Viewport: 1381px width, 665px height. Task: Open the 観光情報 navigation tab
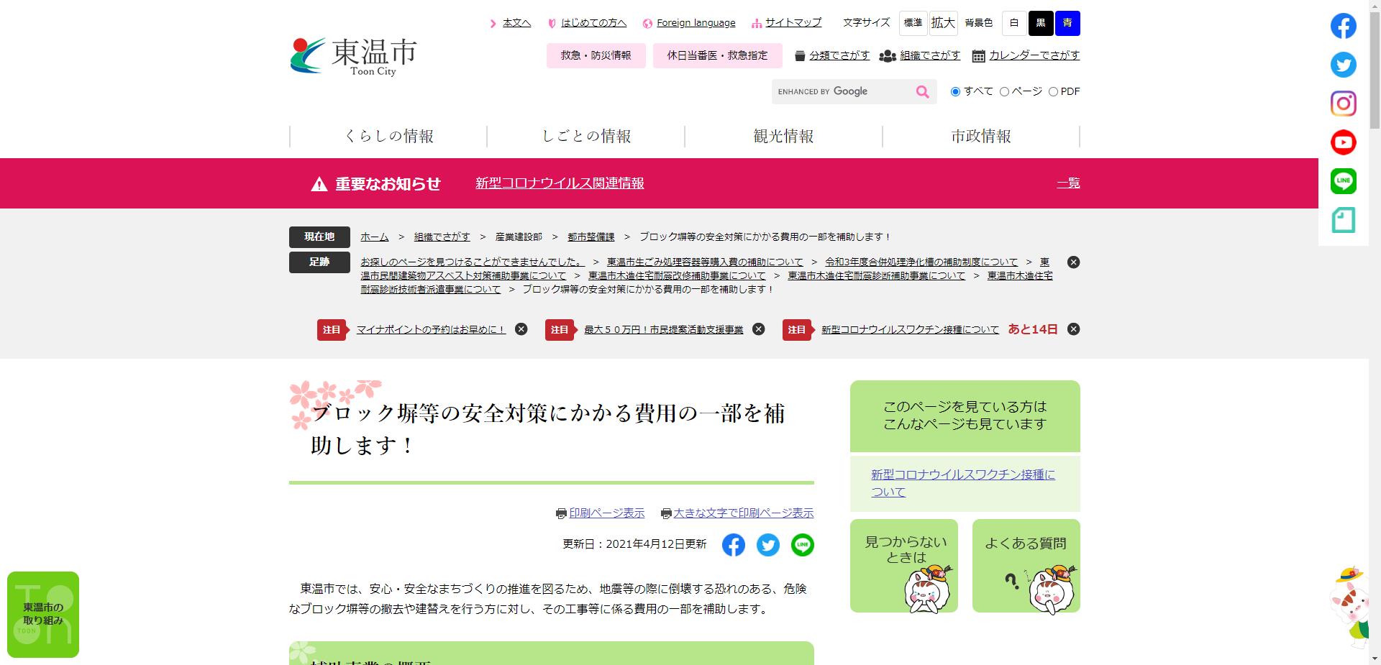(x=783, y=135)
